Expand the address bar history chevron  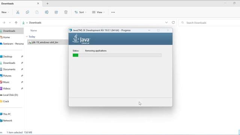(166, 22)
